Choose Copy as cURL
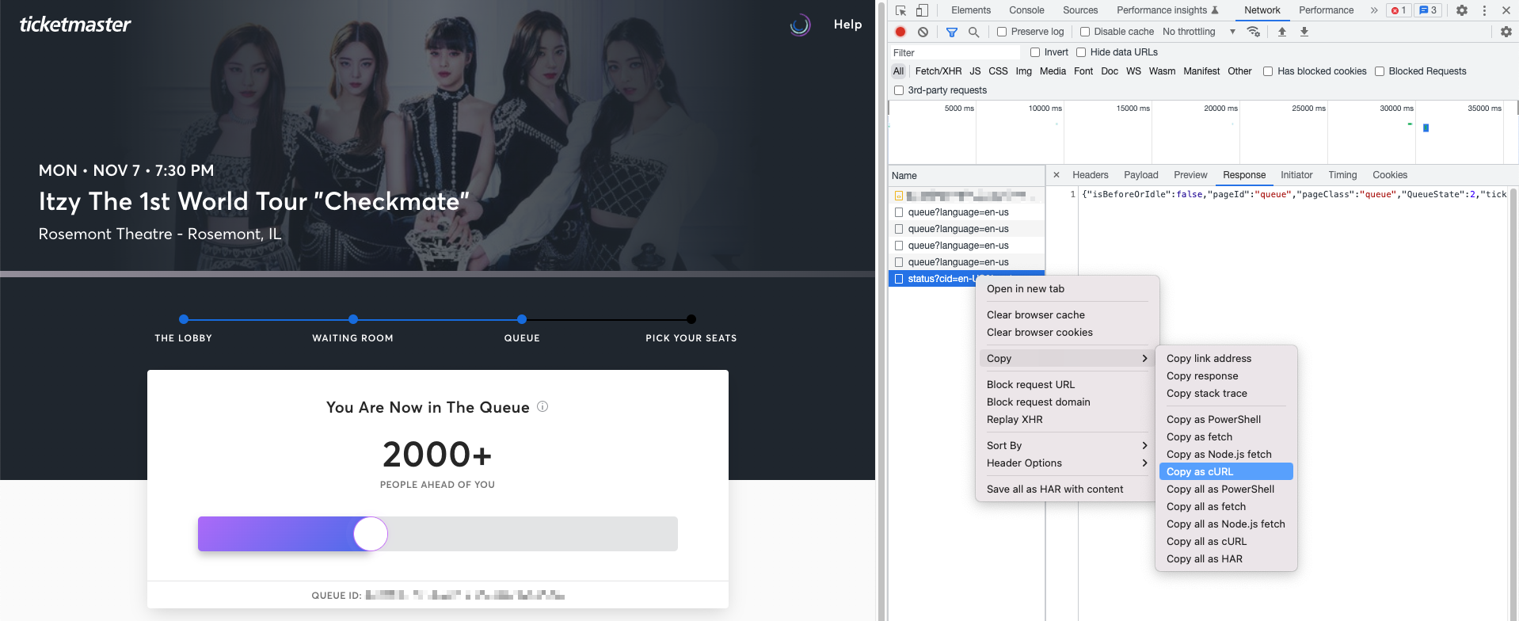 [x=1226, y=472]
